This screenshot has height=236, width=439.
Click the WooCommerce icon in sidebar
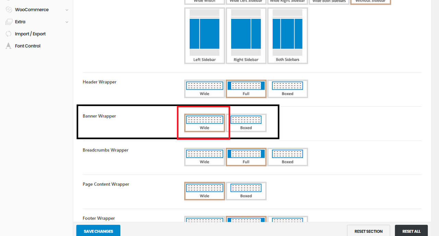tap(9, 10)
